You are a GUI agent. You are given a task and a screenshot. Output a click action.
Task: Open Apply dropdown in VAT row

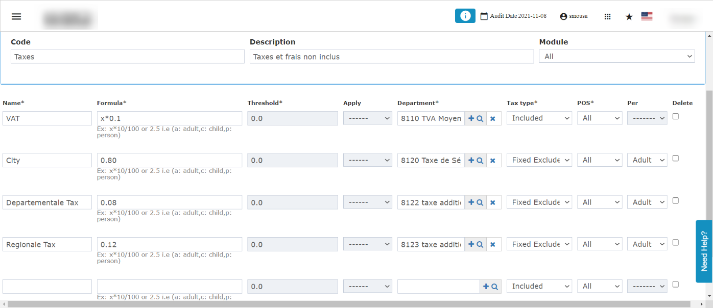367,118
